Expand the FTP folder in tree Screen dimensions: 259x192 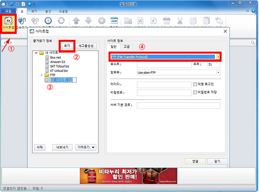[x=41, y=75]
